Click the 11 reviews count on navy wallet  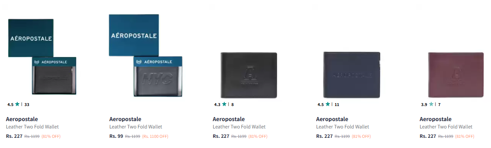click(337, 105)
